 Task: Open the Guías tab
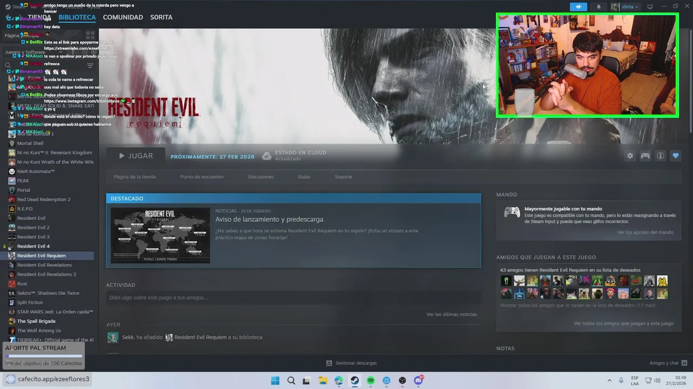pyautogui.click(x=304, y=177)
